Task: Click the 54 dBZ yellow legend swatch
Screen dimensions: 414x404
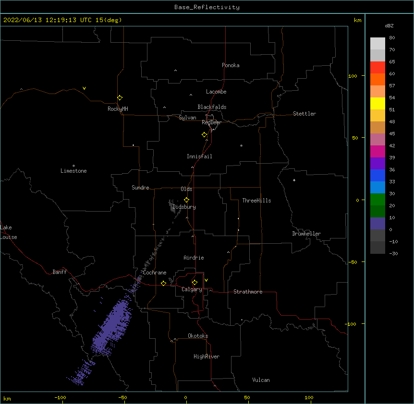Action: click(377, 103)
